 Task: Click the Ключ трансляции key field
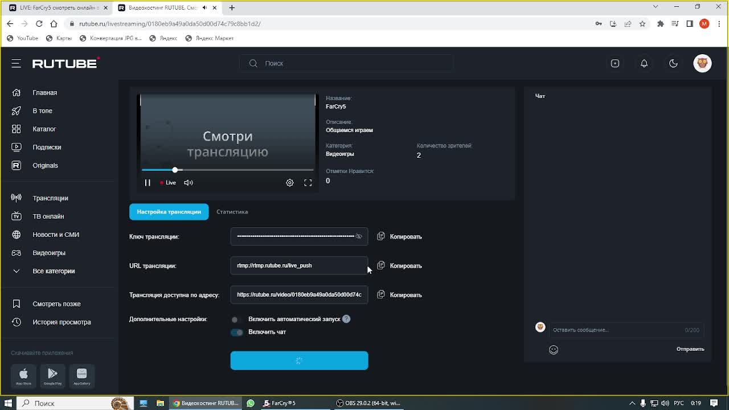[x=299, y=236]
